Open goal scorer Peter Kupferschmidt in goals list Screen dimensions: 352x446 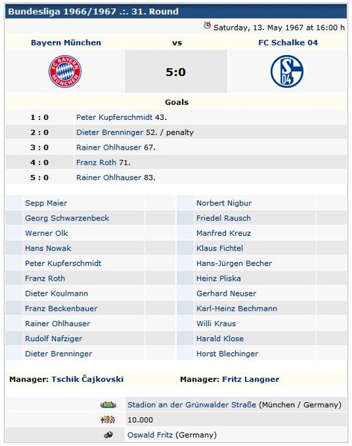click(114, 117)
